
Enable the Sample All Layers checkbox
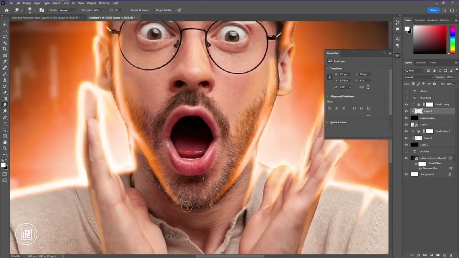tap(128, 10)
